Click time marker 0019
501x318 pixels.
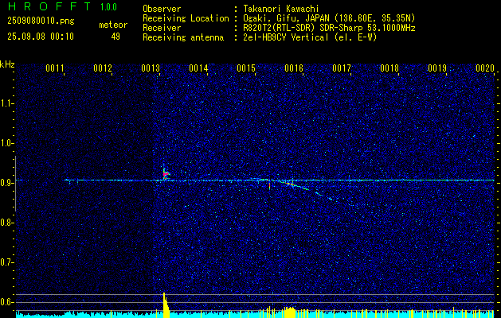click(x=437, y=68)
